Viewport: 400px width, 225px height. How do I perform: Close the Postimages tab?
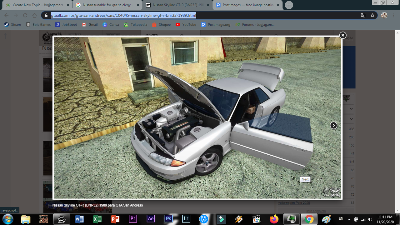(x=278, y=5)
